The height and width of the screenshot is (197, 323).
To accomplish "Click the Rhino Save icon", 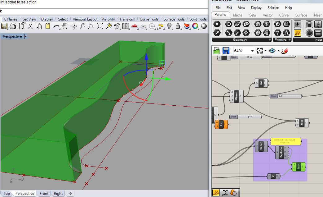I will [x=4, y=26].
